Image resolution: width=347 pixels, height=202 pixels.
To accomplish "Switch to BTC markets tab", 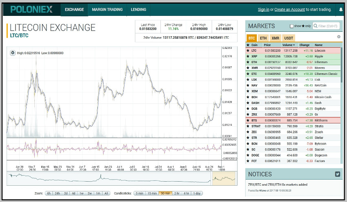I will click(251, 38).
